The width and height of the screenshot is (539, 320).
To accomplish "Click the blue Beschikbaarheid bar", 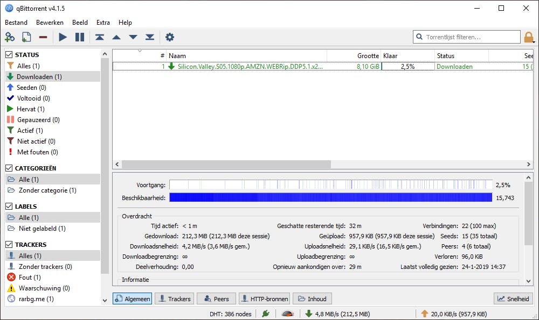I will pyautogui.click(x=331, y=197).
